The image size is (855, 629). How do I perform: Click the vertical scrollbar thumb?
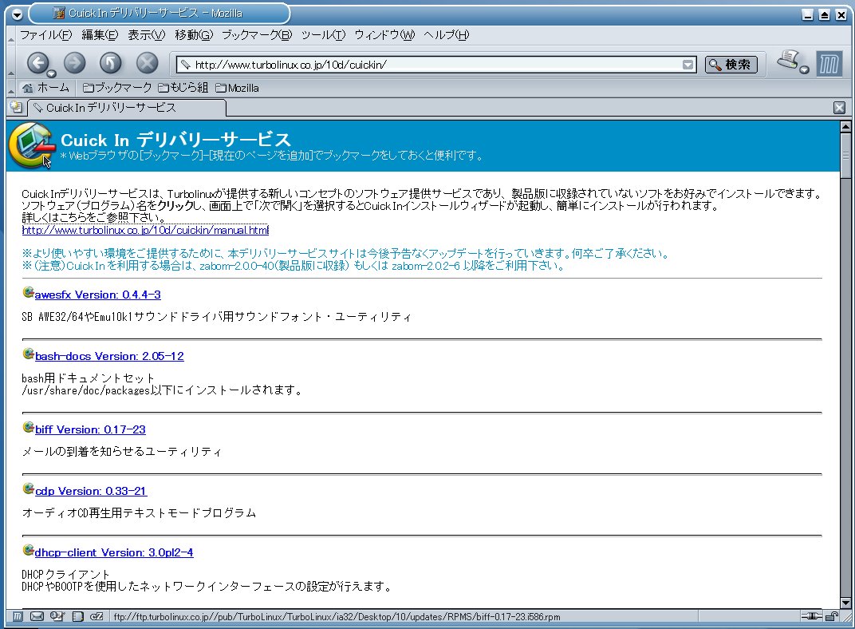845,156
